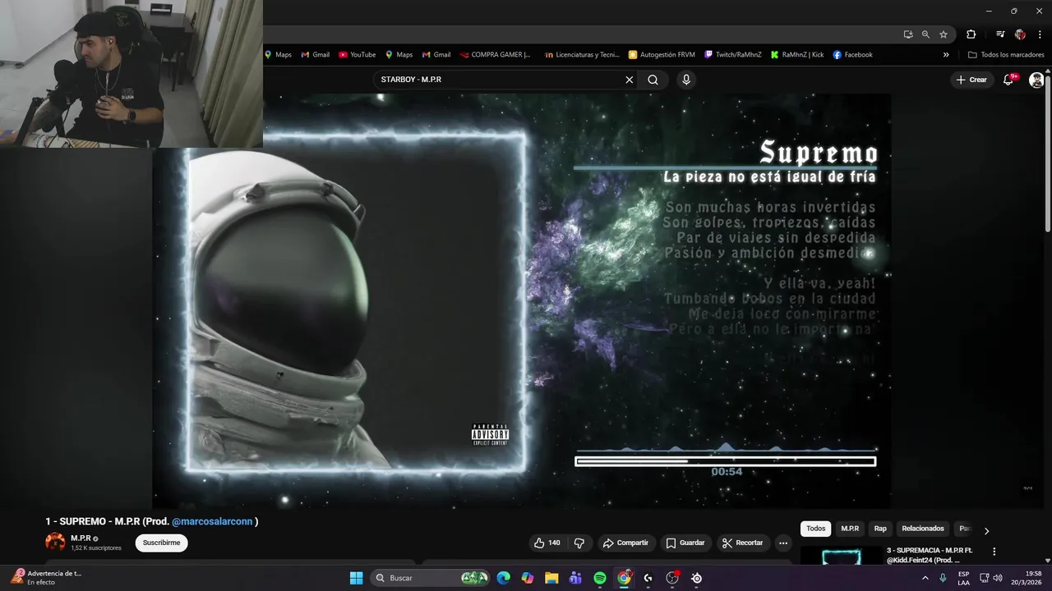Image resolution: width=1052 pixels, height=591 pixels.
Task: Open the taskbar volume speaker icon
Action: tap(998, 578)
